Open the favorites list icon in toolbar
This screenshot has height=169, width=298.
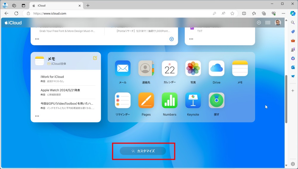coord(254,13)
